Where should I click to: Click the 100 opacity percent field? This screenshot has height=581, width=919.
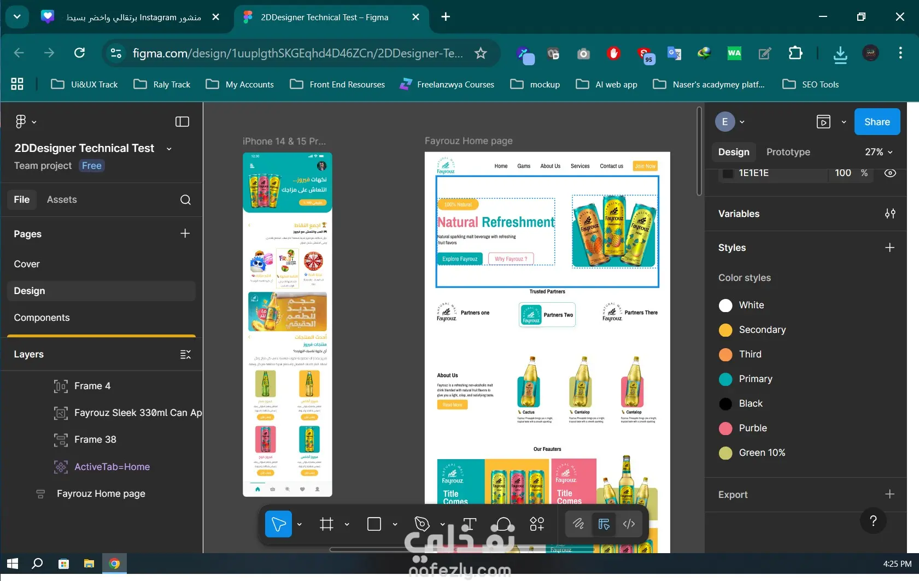843,173
